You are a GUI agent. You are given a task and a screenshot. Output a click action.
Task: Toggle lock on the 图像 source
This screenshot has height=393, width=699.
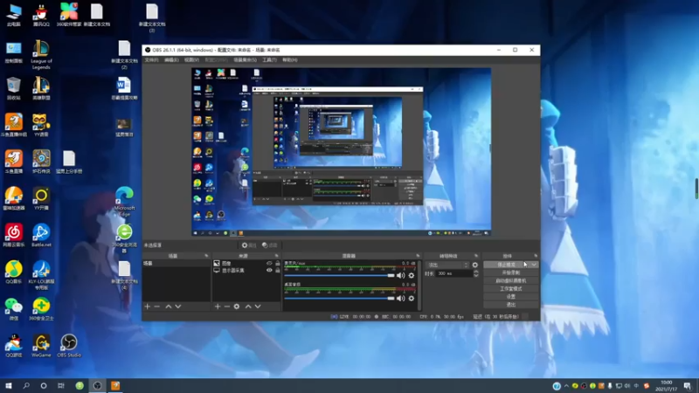click(x=277, y=263)
